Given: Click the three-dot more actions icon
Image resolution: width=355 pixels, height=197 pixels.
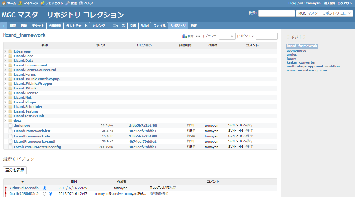Looking at the screenshot, I should (x=198, y=36).
